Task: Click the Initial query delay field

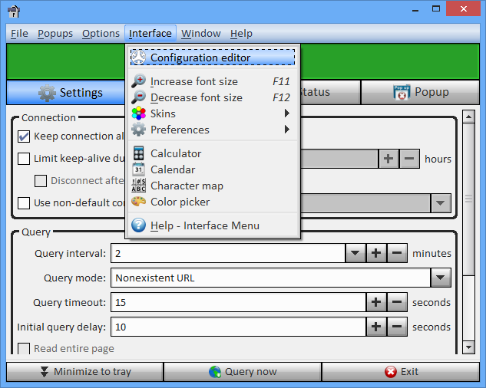Action: point(238,327)
